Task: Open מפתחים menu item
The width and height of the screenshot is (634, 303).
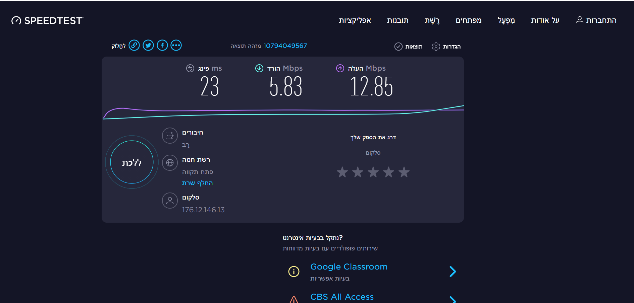Action: tap(469, 20)
